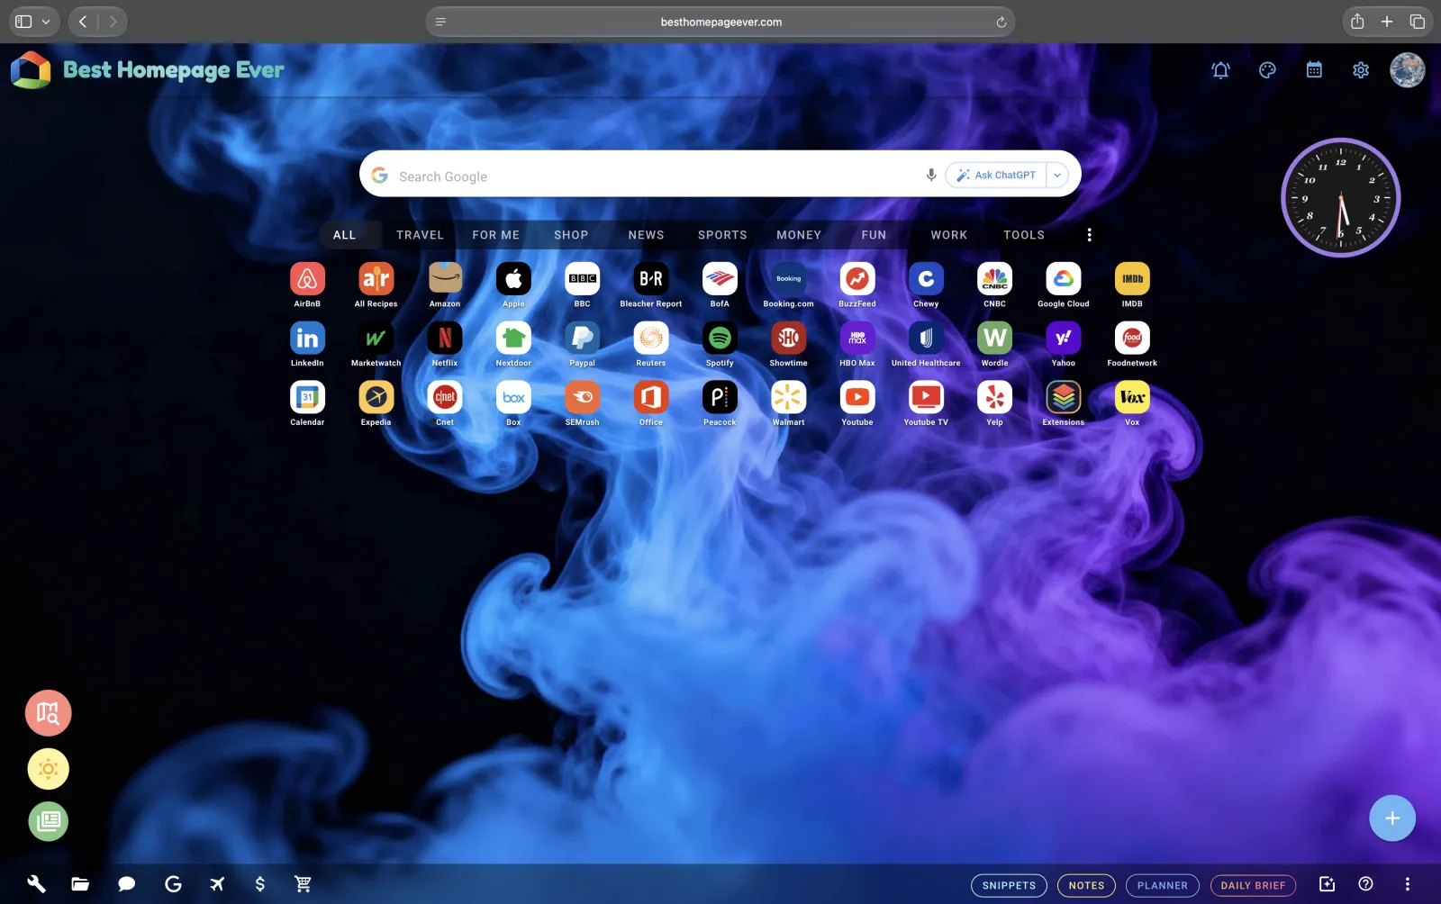
Task: Expand the Safari sidebar dropdown chevron
Action: pos(46,22)
